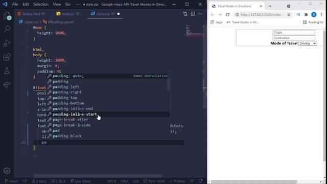Image resolution: width=327 pixels, height=184 pixels.
Task: Open the Live Share view in activity bar
Action: click(x=7, y=84)
